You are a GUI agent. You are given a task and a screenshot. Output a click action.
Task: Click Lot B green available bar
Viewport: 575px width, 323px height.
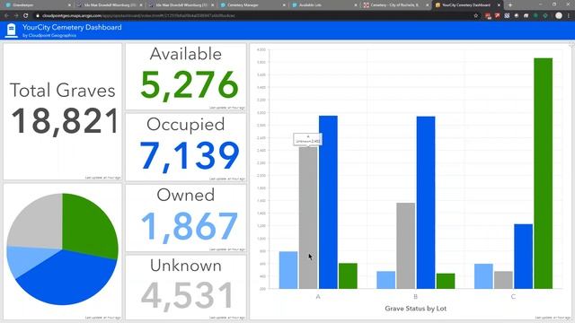(446, 281)
